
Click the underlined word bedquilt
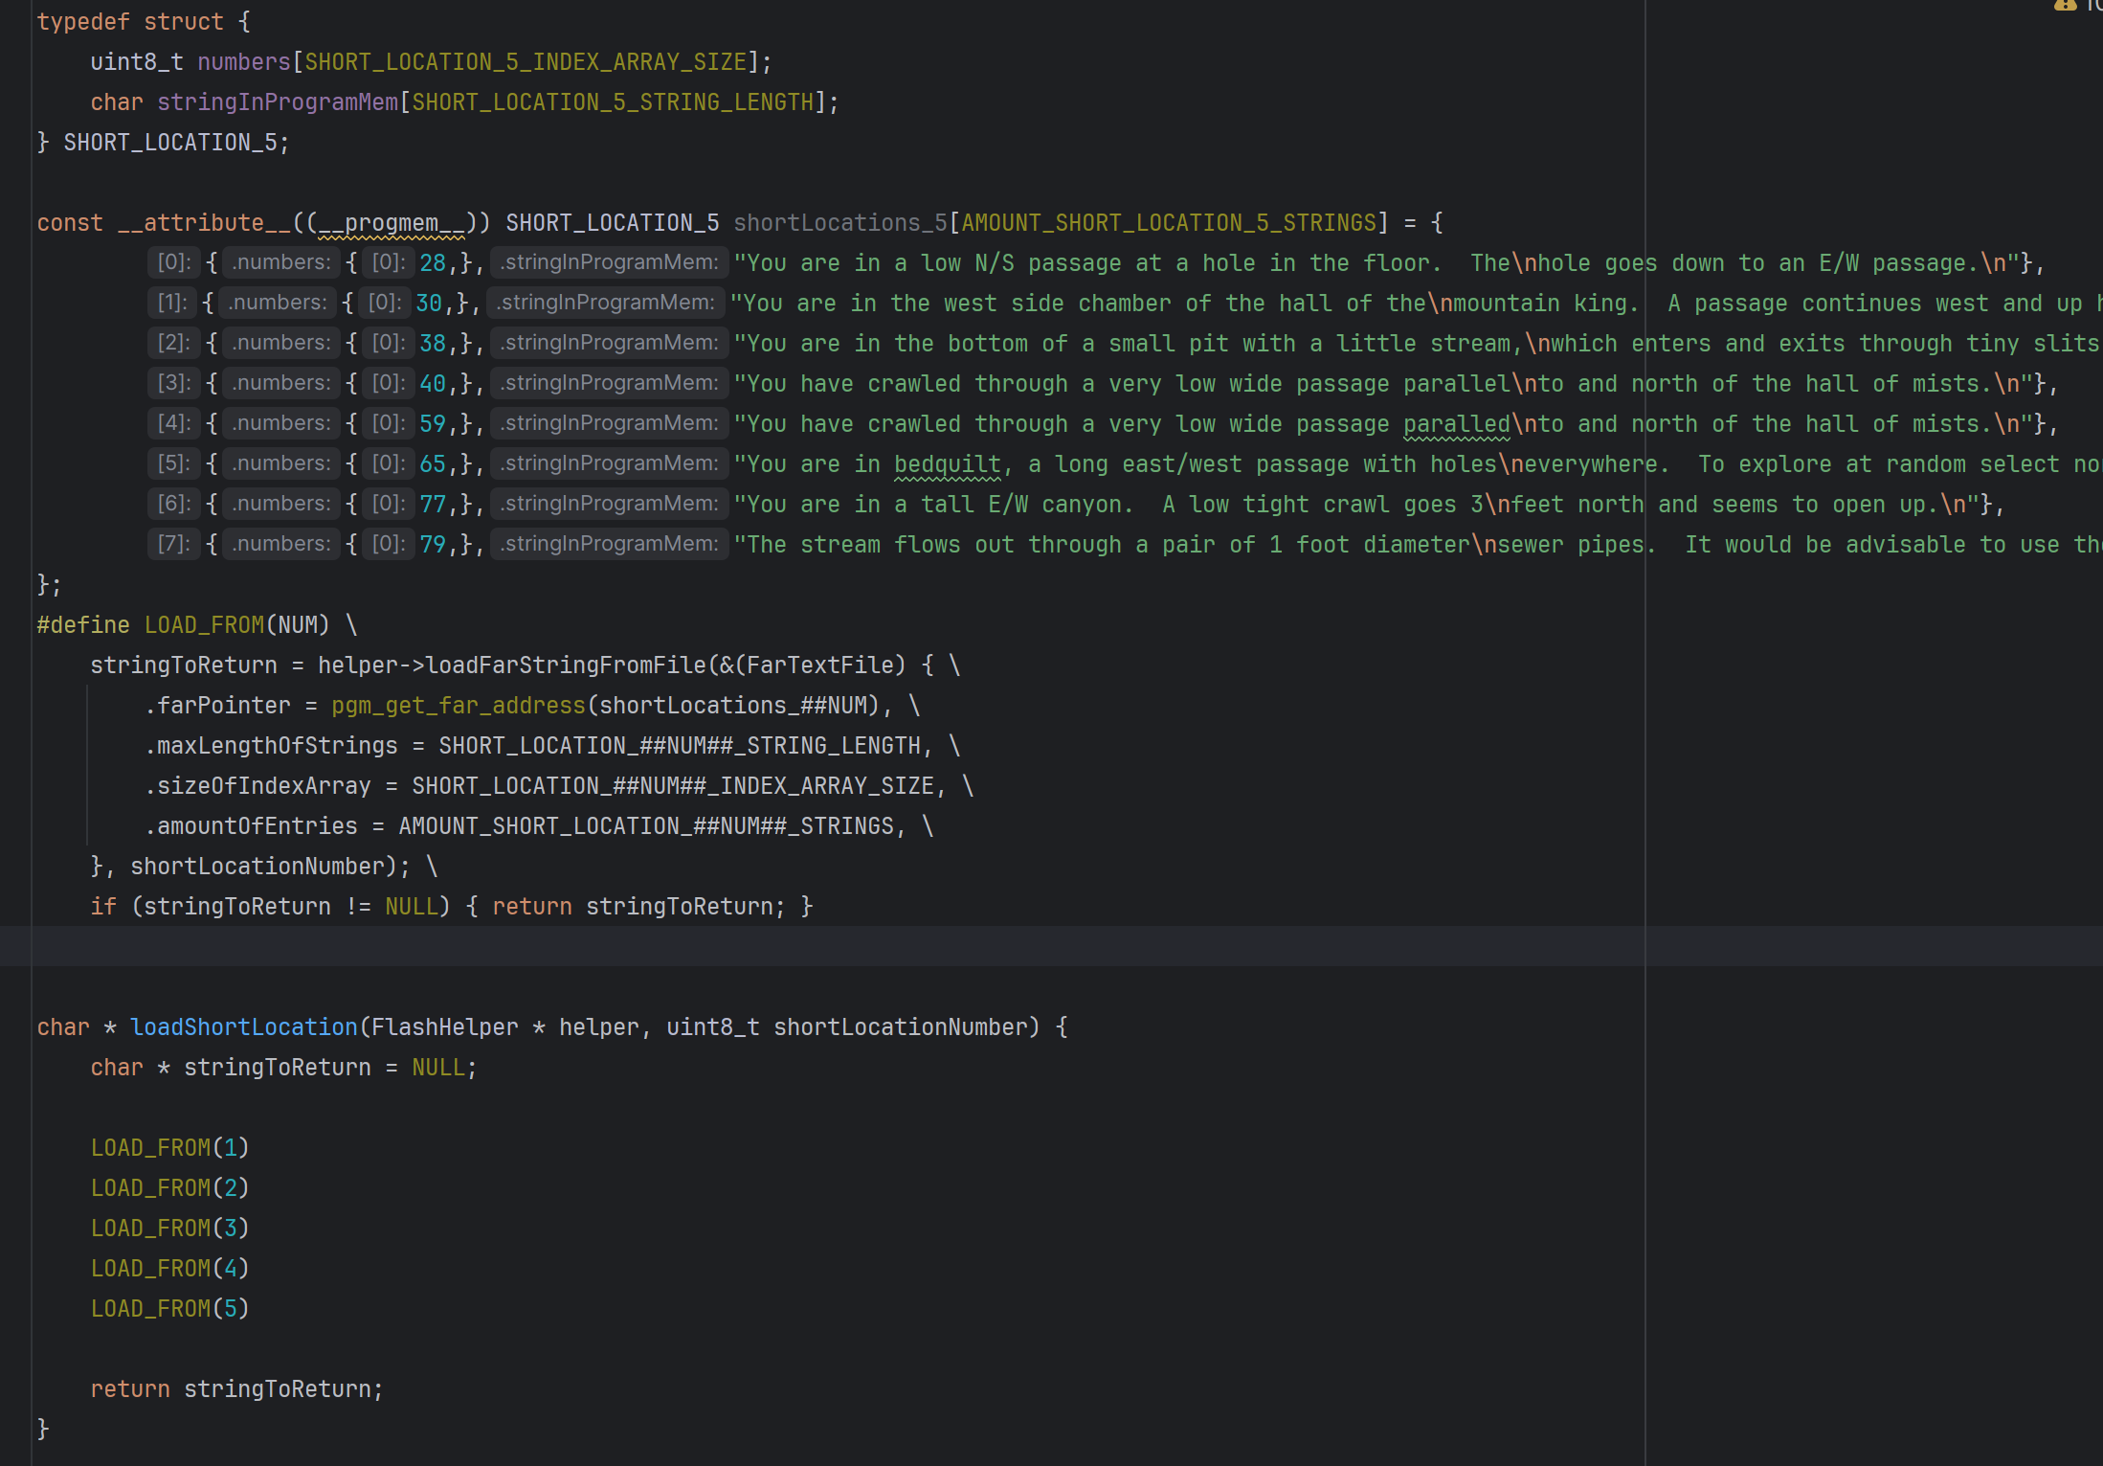click(947, 464)
